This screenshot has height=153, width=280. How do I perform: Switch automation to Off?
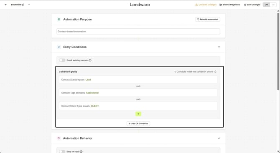tap(266, 5)
